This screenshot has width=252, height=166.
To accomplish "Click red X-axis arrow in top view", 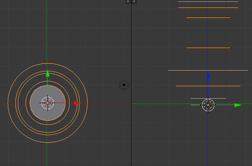I will [x=77, y=103].
